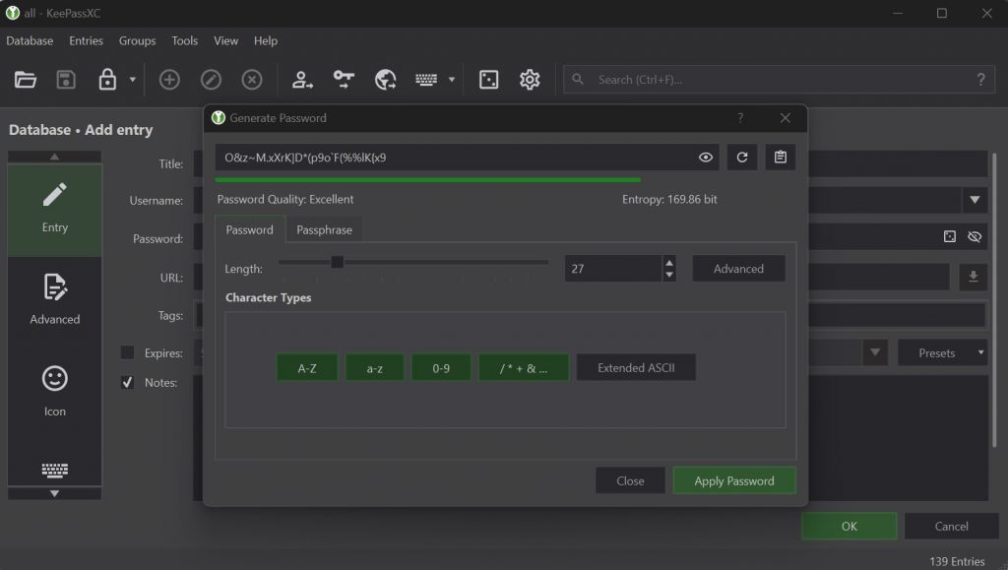The width and height of the screenshot is (1008, 570).
Task: Expand the Auto-Type dropdown arrow
Action: pos(451,80)
